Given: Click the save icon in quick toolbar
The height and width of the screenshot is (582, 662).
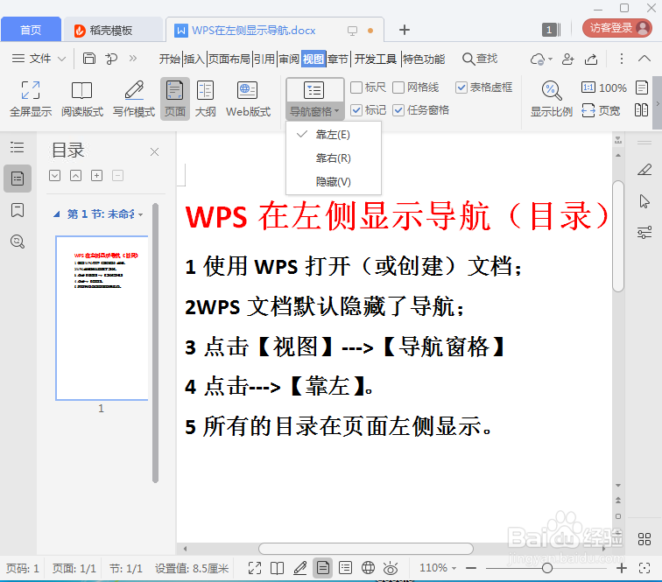Looking at the screenshot, I should click(x=88, y=59).
